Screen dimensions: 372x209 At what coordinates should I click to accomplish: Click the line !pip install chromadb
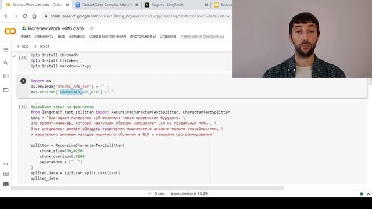(54, 55)
